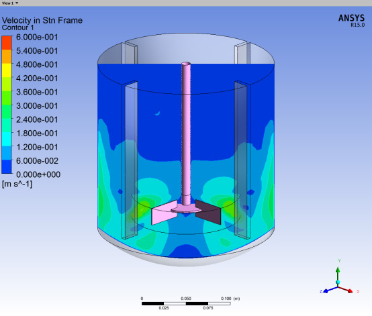
Task: Select the View 1 label
Action: point(7,3)
